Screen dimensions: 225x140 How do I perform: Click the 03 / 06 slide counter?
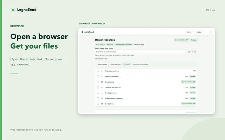point(210,10)
